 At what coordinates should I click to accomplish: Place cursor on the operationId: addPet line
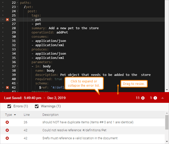[x=50, y=32]
